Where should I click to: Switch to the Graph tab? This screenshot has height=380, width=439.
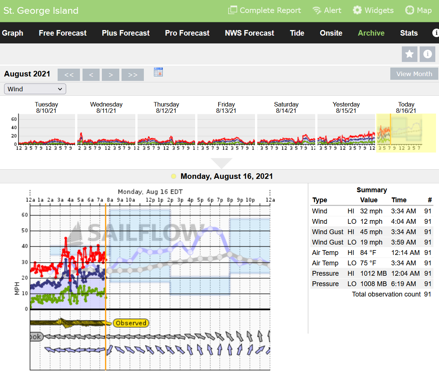pyautogui.click(x=13, y=33)
